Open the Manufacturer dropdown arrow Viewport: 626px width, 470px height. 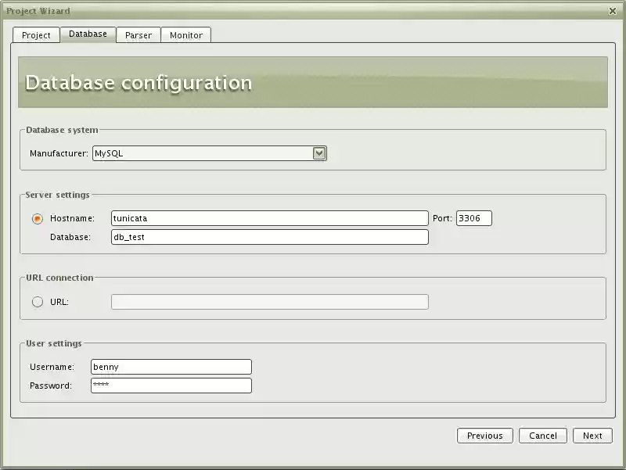(318, 153)
